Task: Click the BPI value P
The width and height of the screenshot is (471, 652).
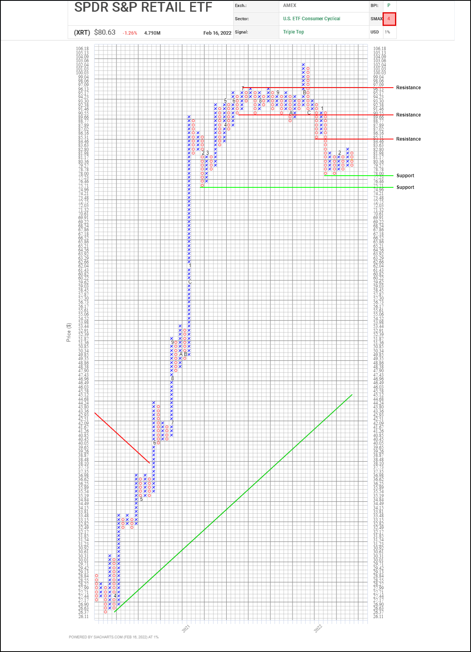Action: click(389, 5)
